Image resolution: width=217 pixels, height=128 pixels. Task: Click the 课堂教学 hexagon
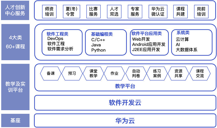[93, 73]
